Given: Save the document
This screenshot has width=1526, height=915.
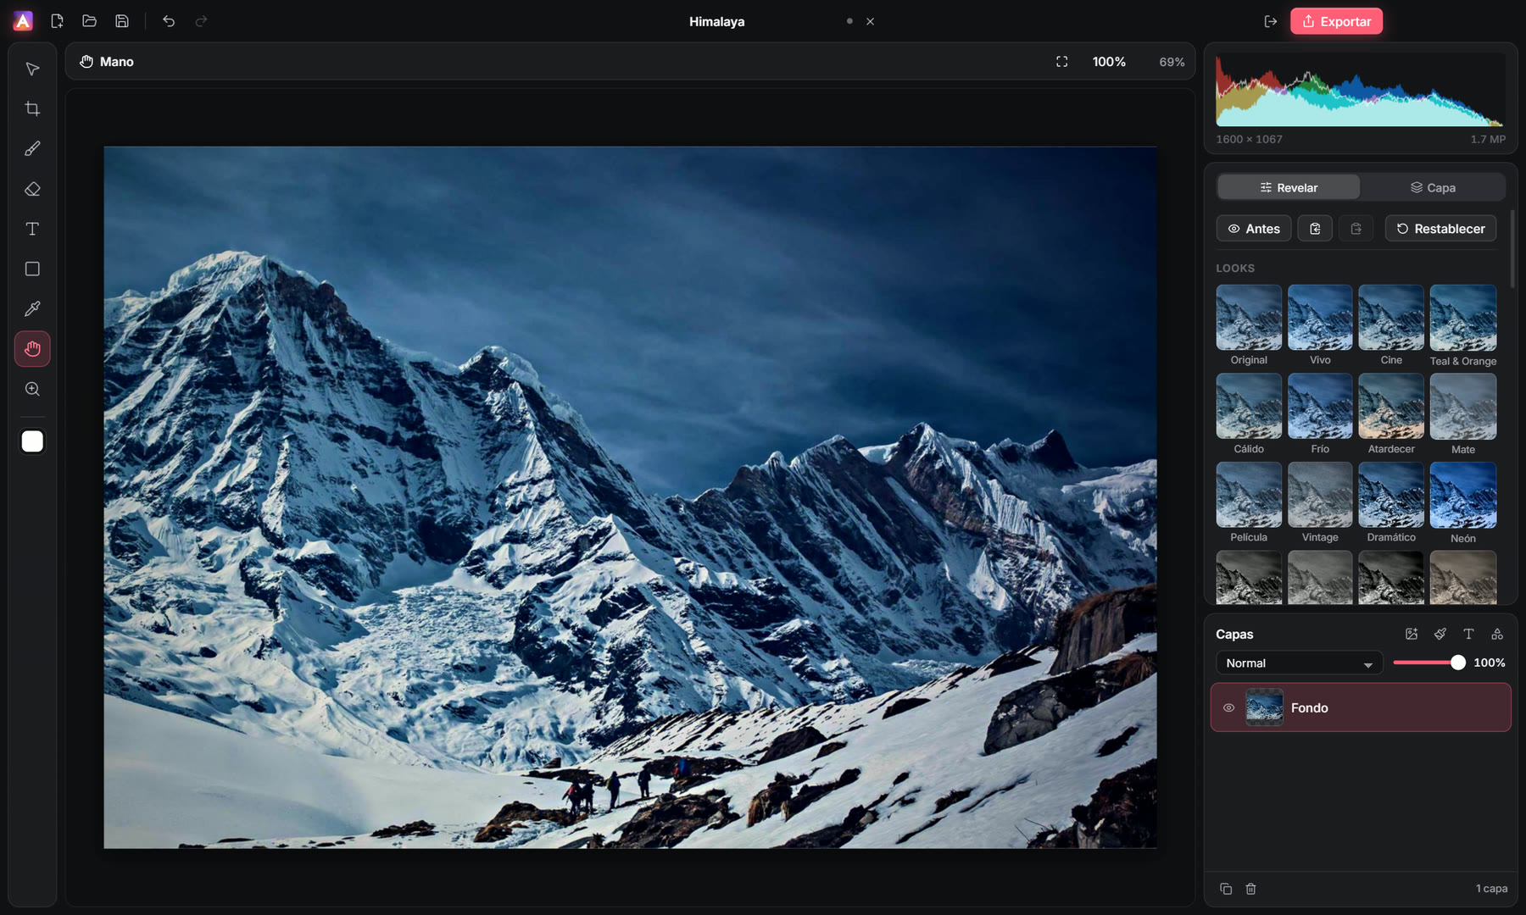Looking at the screenshot, I should (122, 21).
